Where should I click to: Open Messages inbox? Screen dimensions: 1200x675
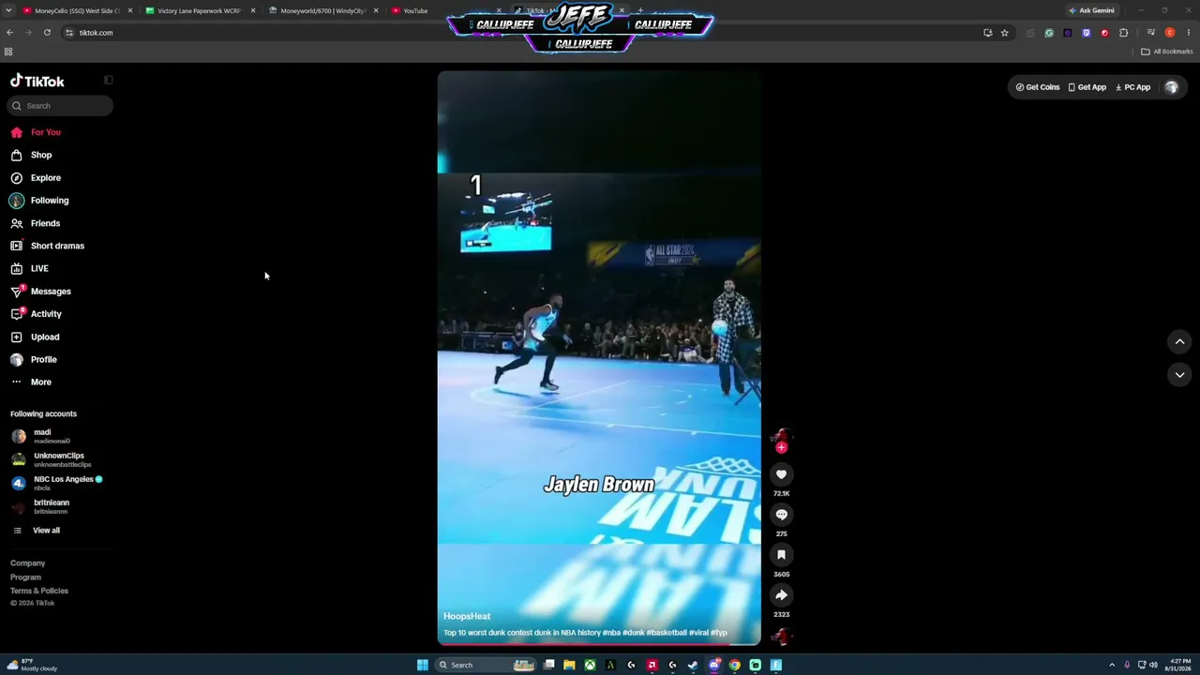point(41,292)
